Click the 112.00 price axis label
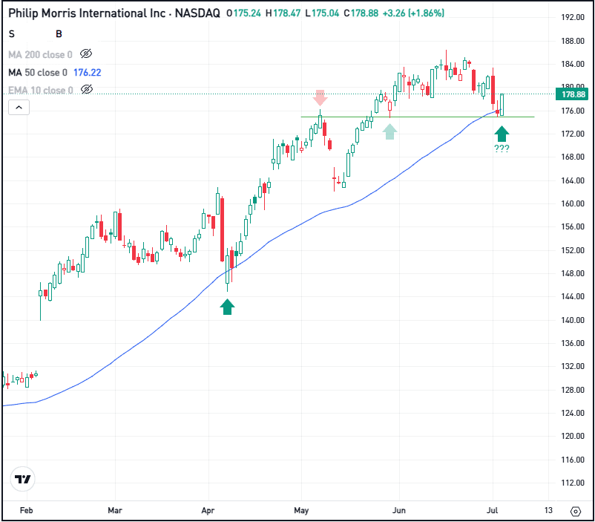 click(x=573, y=483)
